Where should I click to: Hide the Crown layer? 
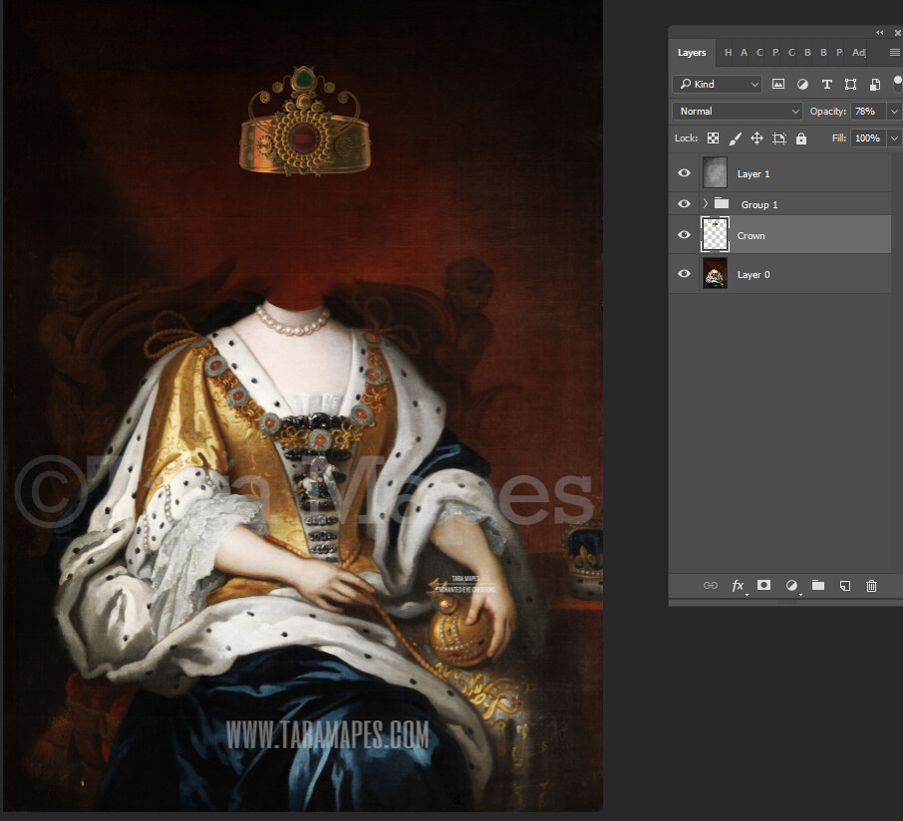(684, 234)
